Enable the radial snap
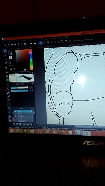 (55, 42)
